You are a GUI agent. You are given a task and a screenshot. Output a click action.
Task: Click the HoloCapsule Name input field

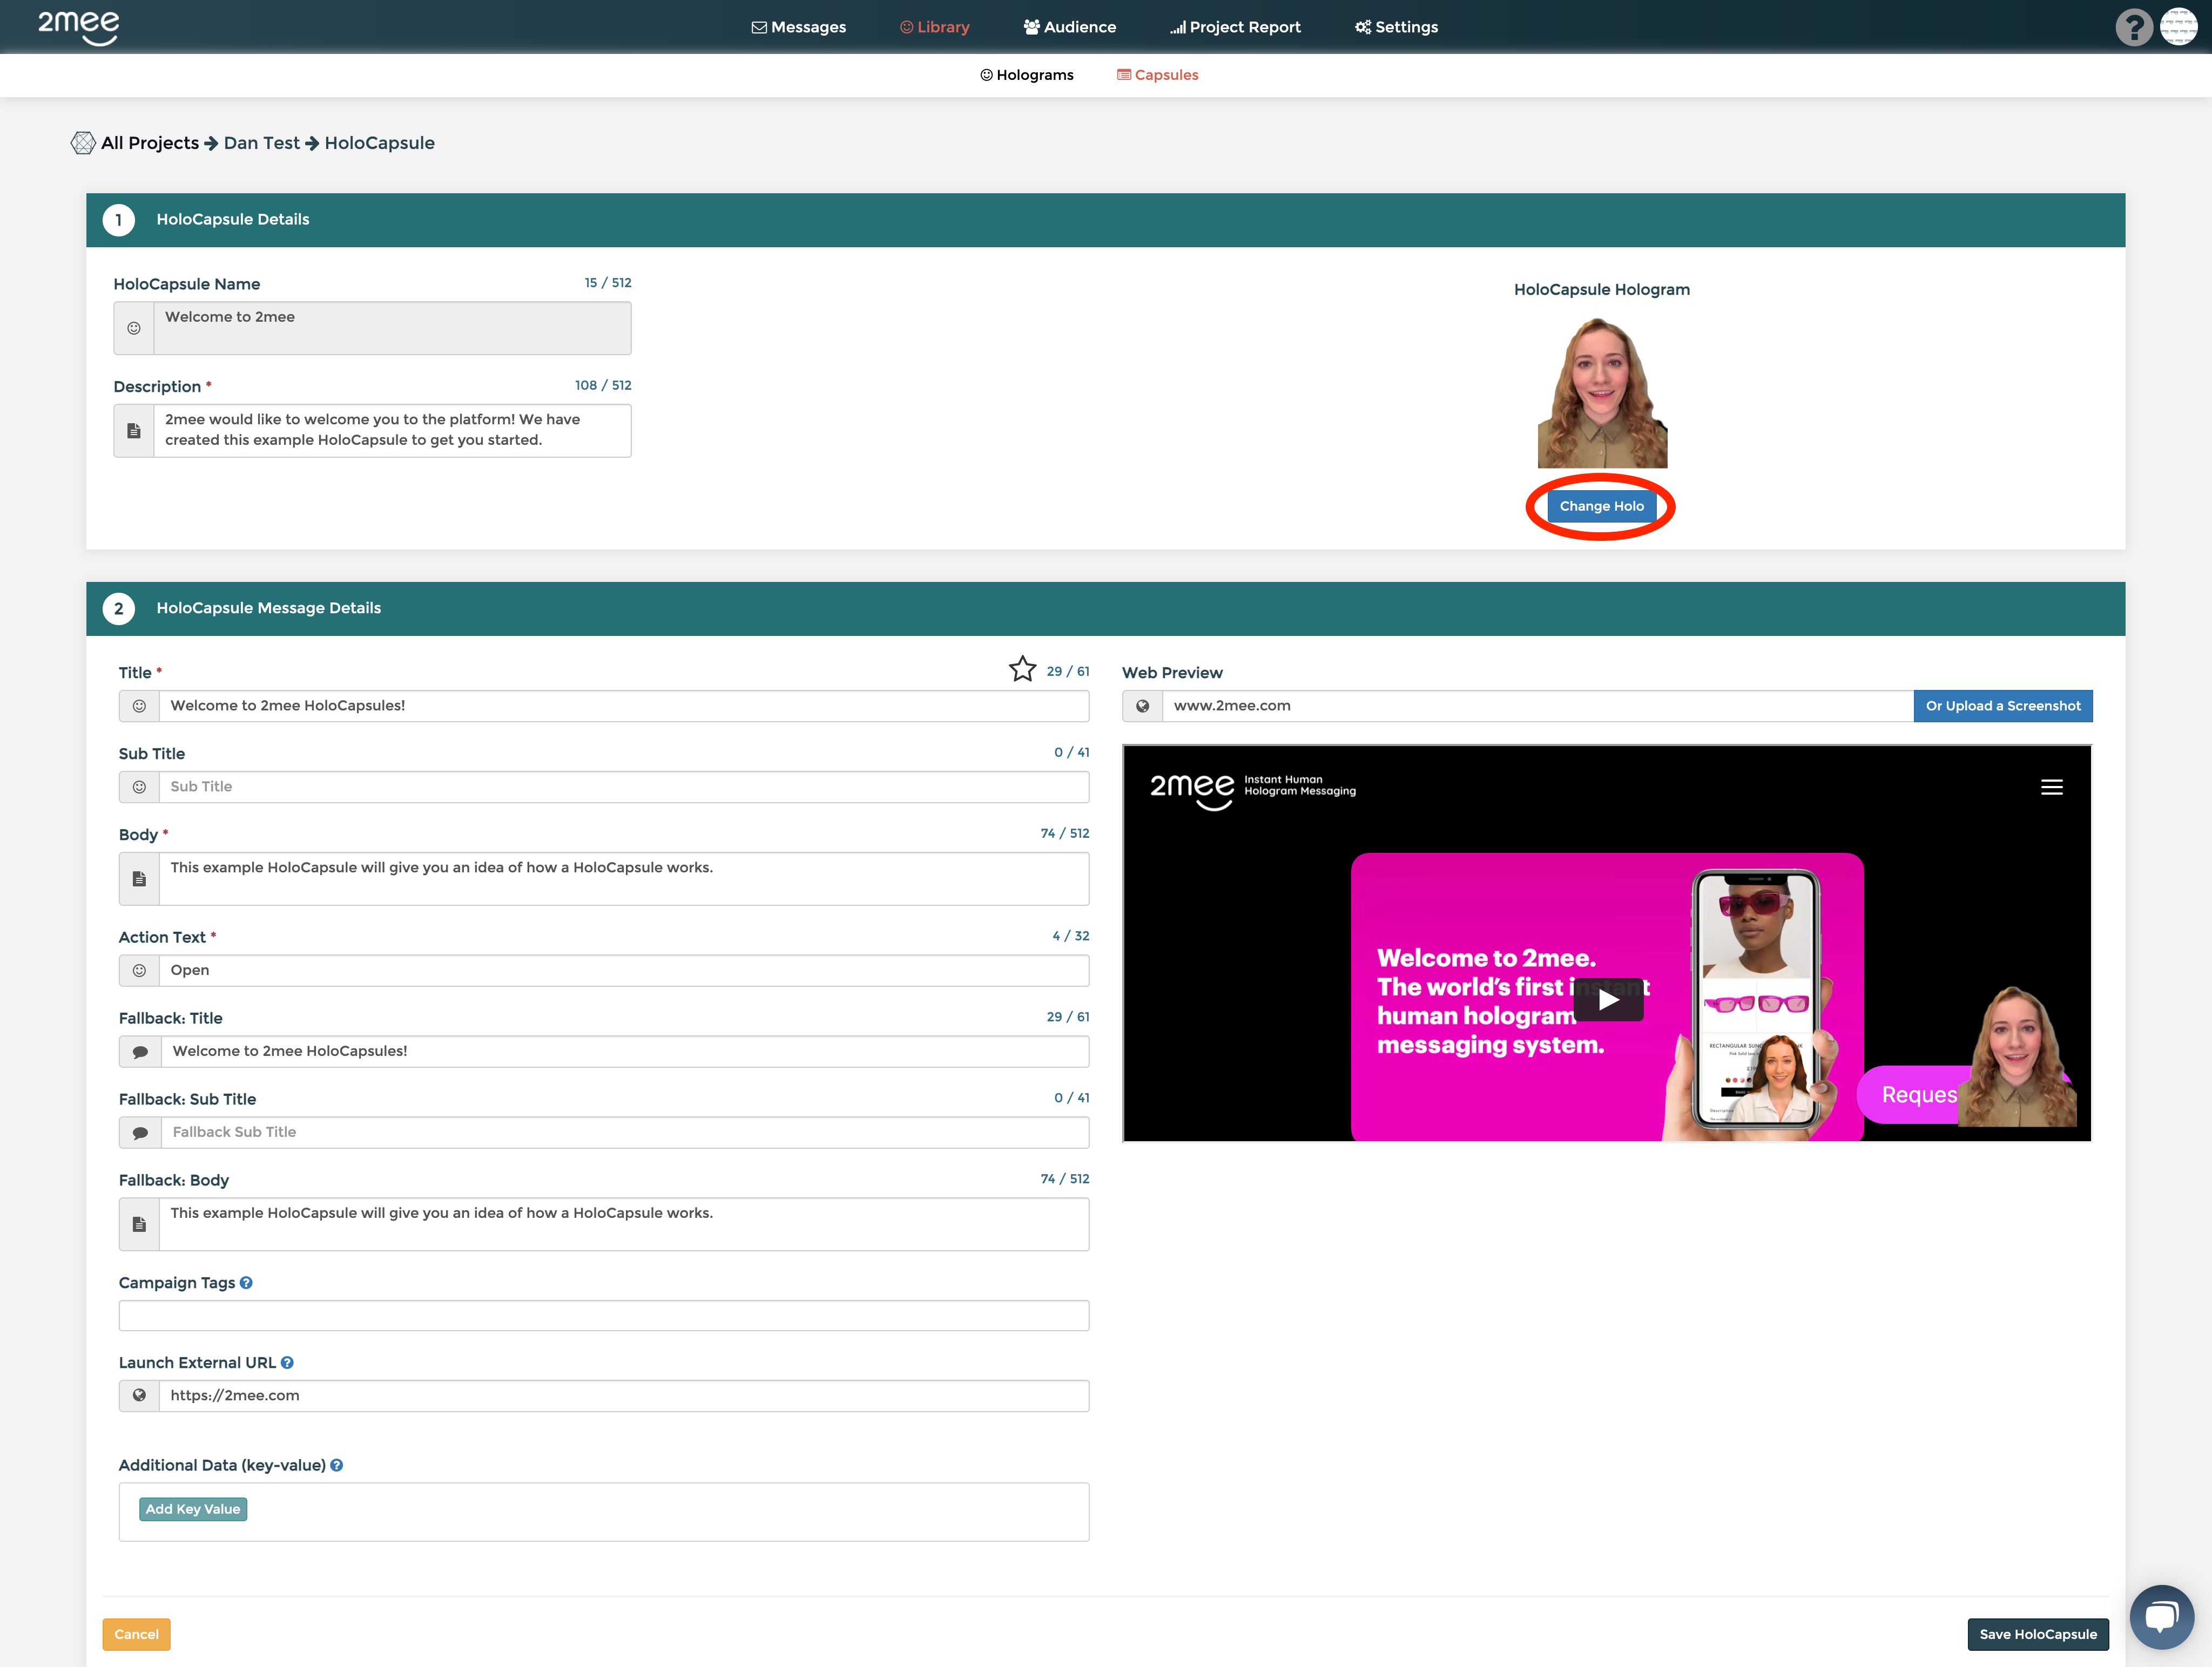click(392, 329)
